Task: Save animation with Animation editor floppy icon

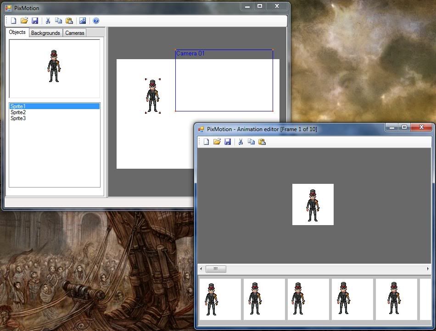Action: pyautogui.click(x=228, y=142)
